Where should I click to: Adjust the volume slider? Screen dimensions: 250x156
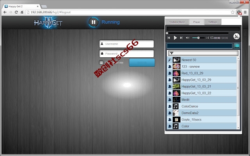point(198,38)
